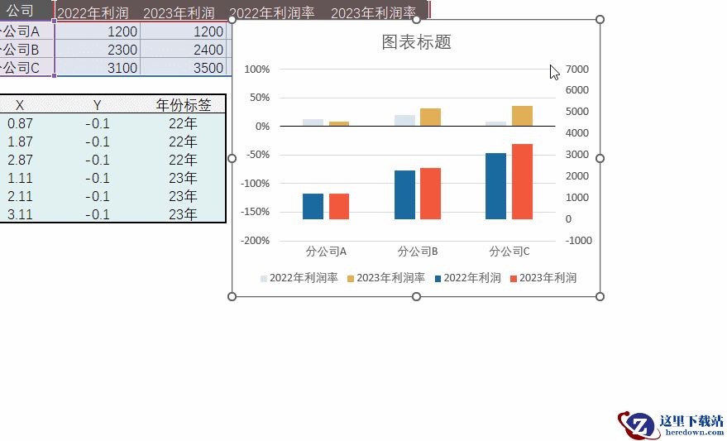Select the X value 0.87 cell
Screen dimensions: 727x441
pyautogui.click(x=20, y=123)
